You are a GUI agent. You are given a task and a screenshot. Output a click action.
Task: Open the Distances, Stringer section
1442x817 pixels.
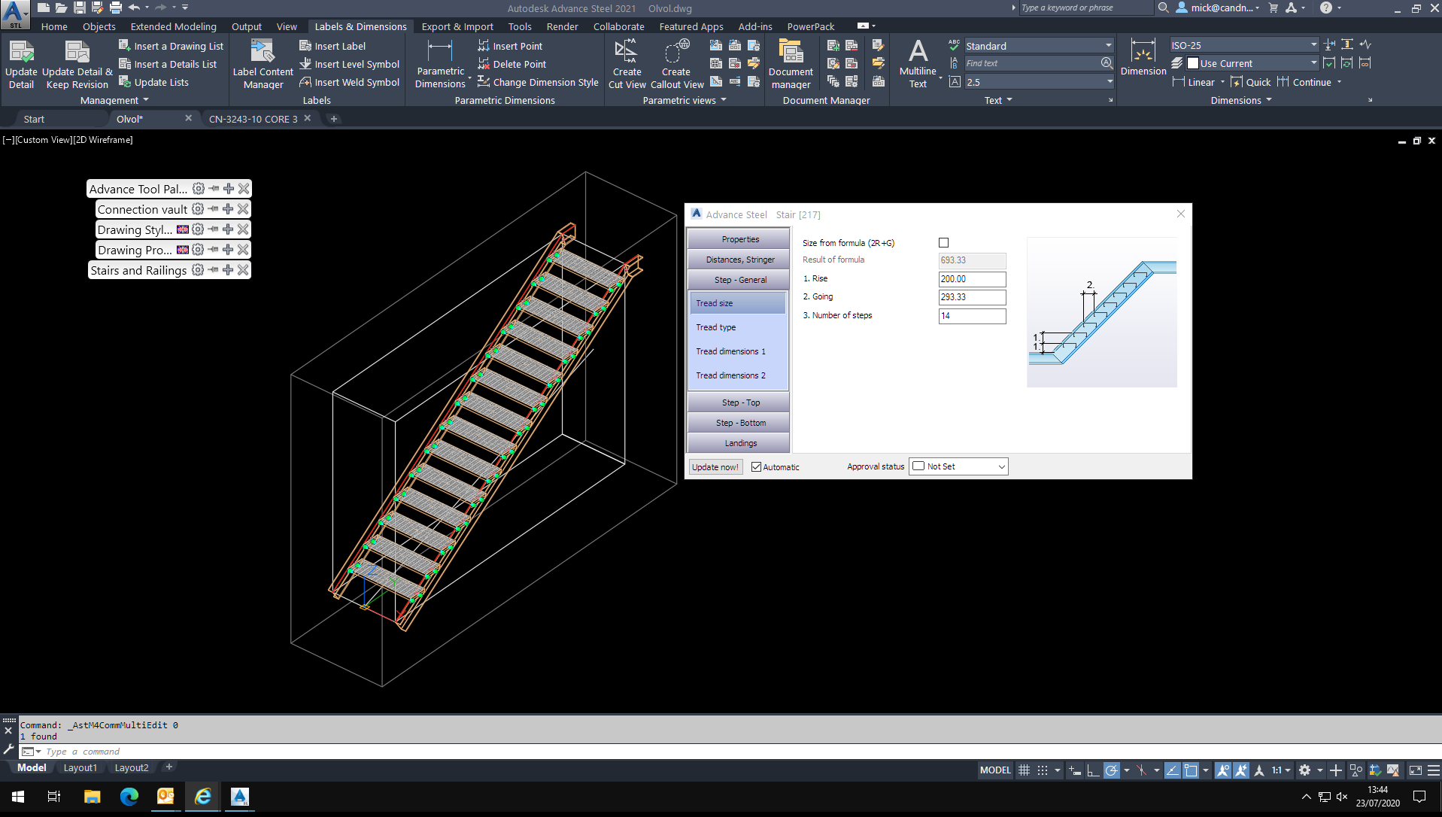tap(739, 260)
